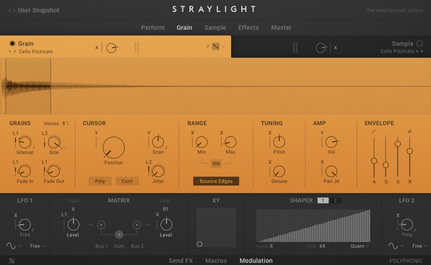The height and width of the screenshot is (265, 431).
Task: Switch to the Effects tab
Action: (x=248, y=28)
